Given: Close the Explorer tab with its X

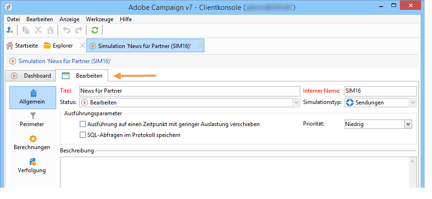Looking at the screenshot, I should [82, 46].
